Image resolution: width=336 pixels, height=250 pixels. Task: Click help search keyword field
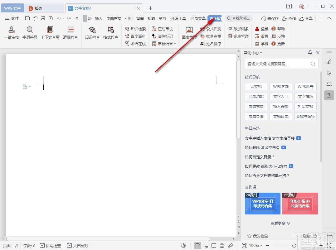pos(282,64)
